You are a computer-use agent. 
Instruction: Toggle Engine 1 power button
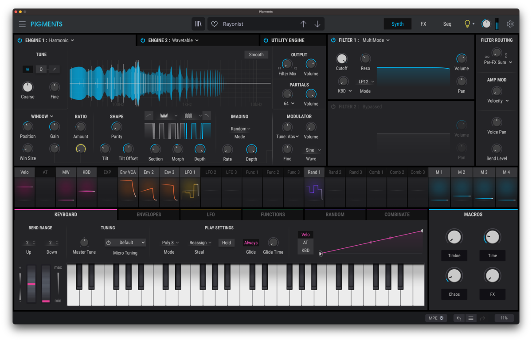pyautogui.click(x=20, y=40)
